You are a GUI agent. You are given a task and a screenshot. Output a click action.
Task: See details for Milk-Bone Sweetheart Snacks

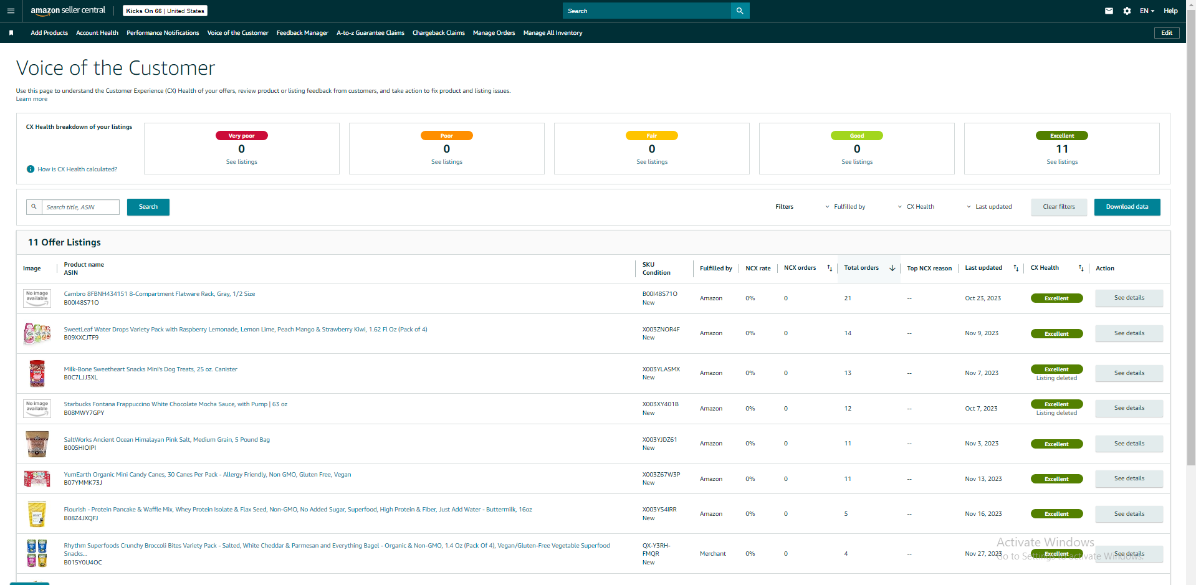pos(1129,373)
